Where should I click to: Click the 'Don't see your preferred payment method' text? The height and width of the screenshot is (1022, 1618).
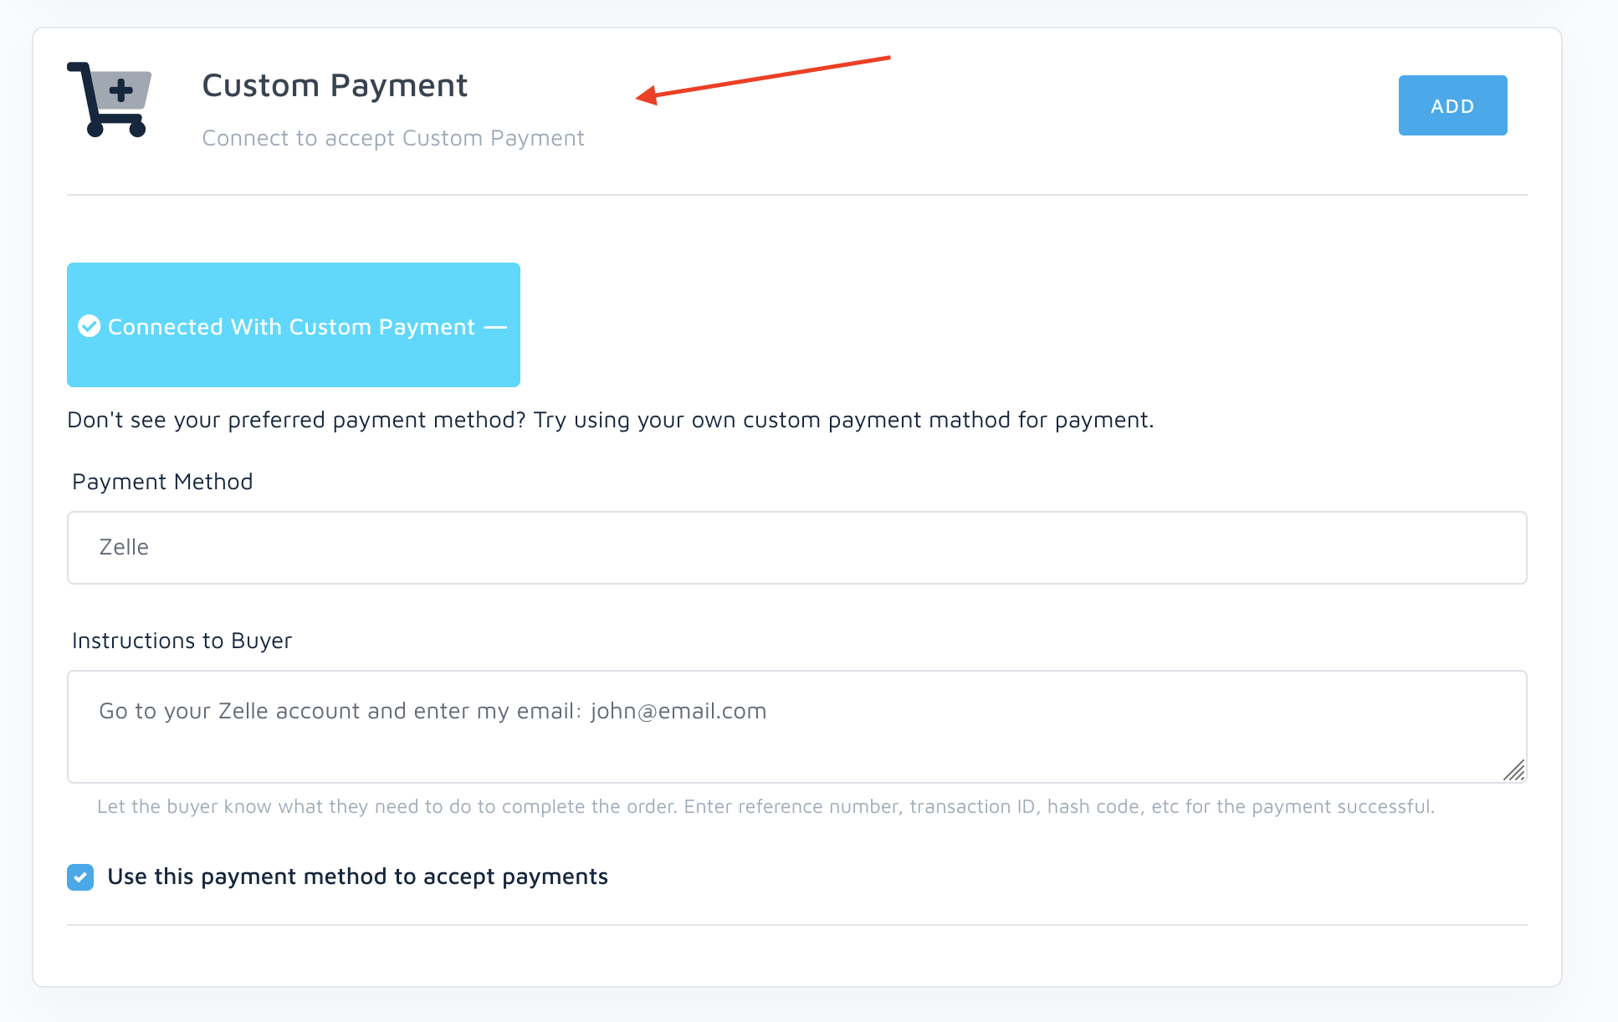[x=610, y=420]
